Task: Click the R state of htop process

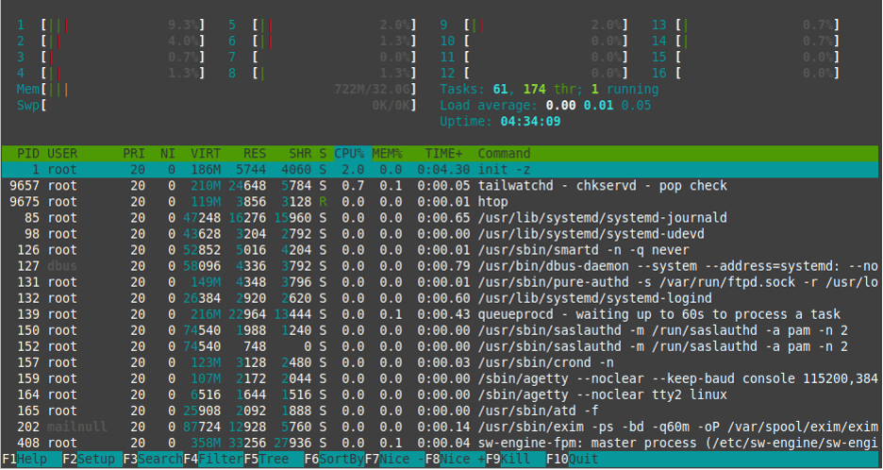Action: [x=323, y=202]
